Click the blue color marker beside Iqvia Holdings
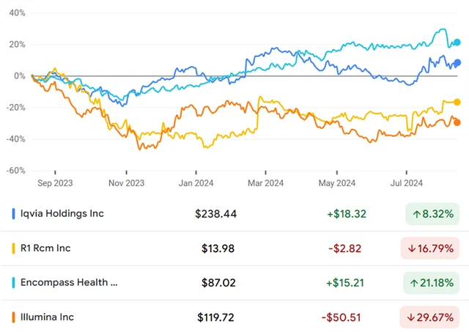This screenshot has height=332, width=469. point(15,214)
